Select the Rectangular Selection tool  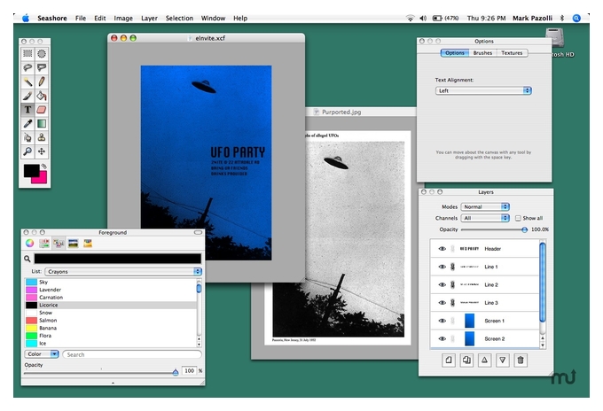click(x=27, y=53)
